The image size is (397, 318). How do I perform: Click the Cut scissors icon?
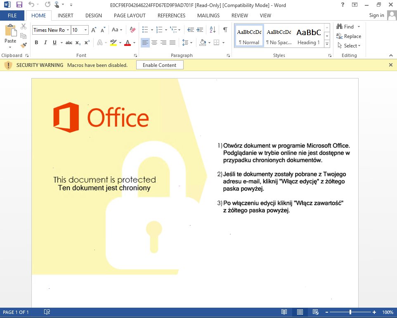(23, 26)
